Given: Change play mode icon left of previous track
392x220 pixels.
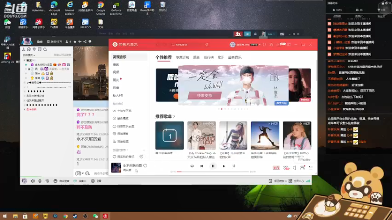Looking at the screenshot, I should pos(192,166).
